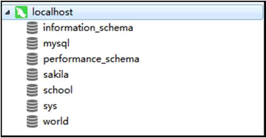Click empty area of highlighted localhost row
The width and height of the screenshot is (266, 138).
pyautogui.click(x=168, y=12)
